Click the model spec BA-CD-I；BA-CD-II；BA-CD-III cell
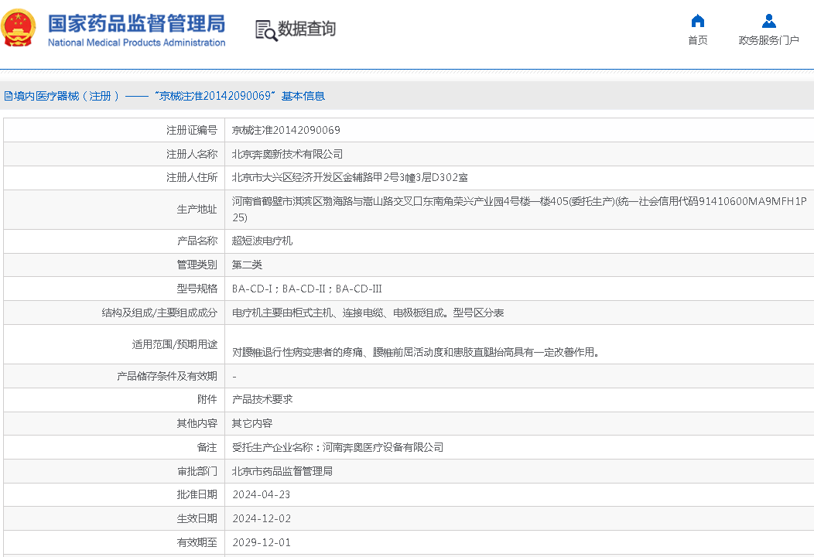The width and height of the screenshot is (814, 557). [307, 289]
